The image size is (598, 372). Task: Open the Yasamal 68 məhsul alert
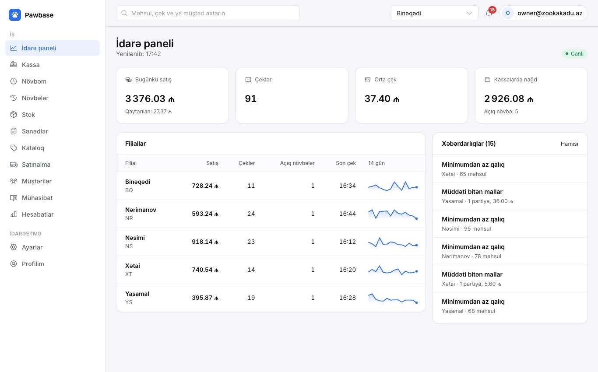tap(510, 306)
